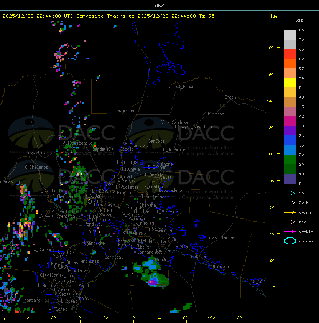The width and height of the screenshot is (319, 323).
Task: Click the 'L_Dormida' place label
Action: pos(218,267)
